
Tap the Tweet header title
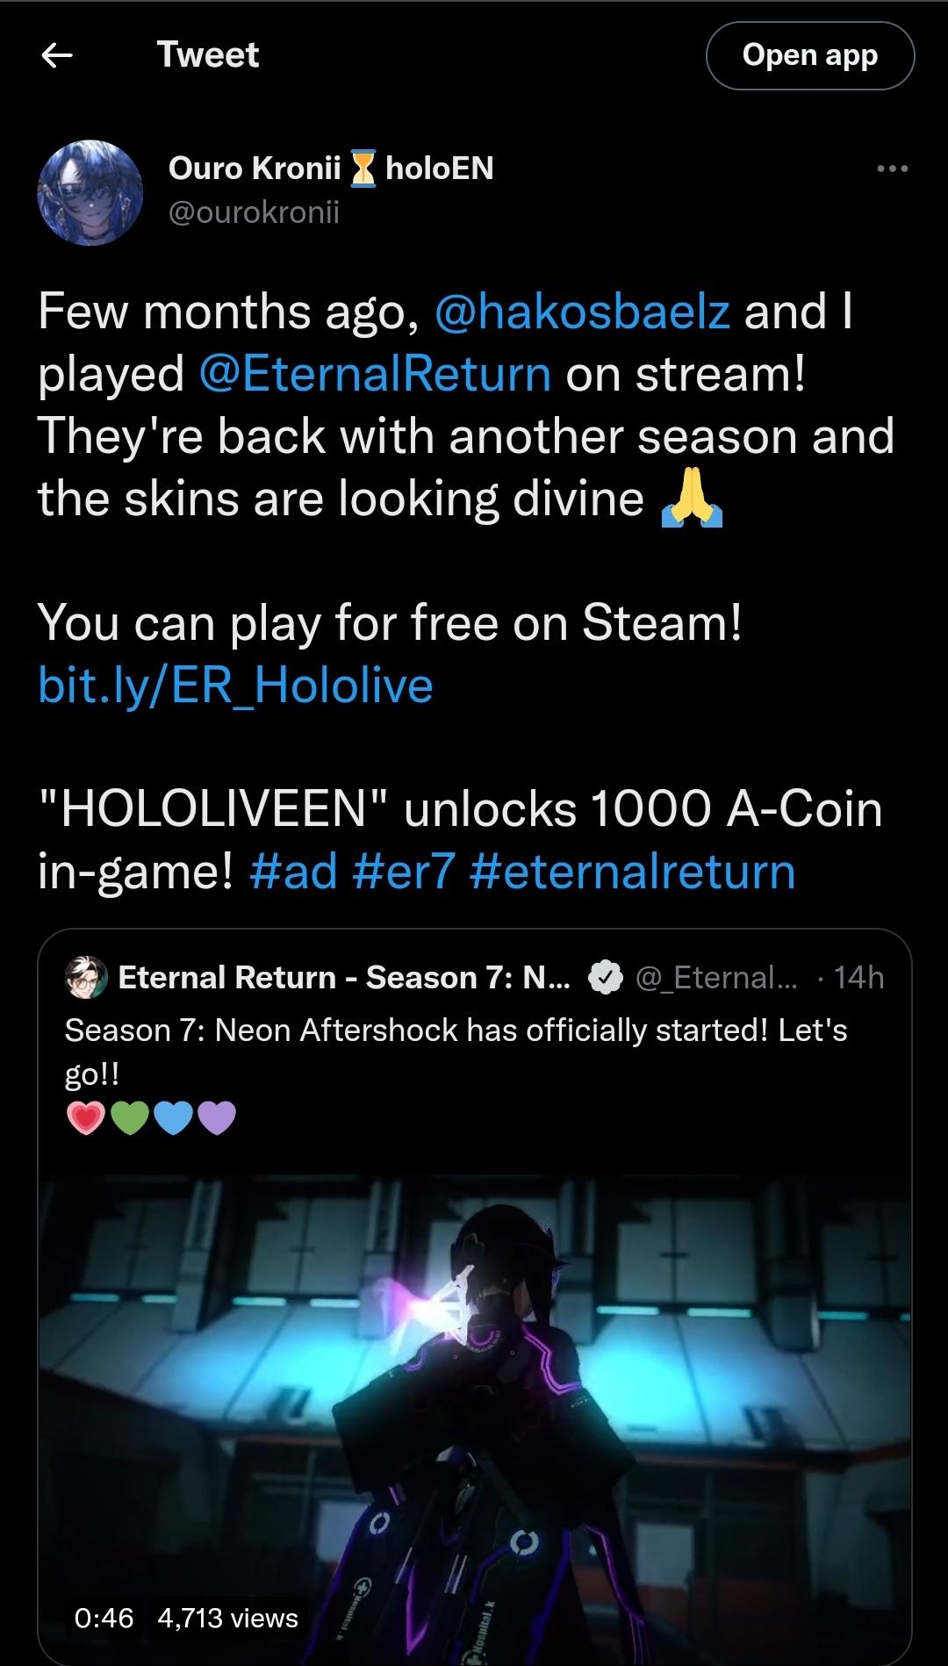coord(208,54)
